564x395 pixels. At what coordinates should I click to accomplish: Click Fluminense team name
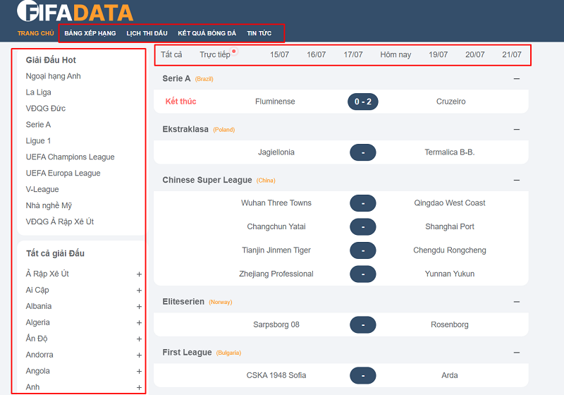coord(275,102)
